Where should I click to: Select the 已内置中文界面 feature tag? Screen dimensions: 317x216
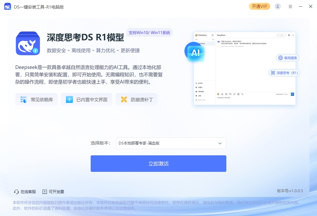(87, 99)
